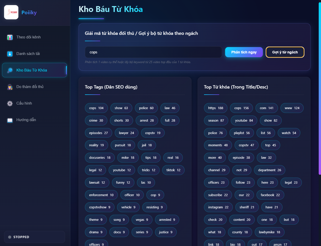Click the Gợi ý từ ngách button

[x=285, y=52]
